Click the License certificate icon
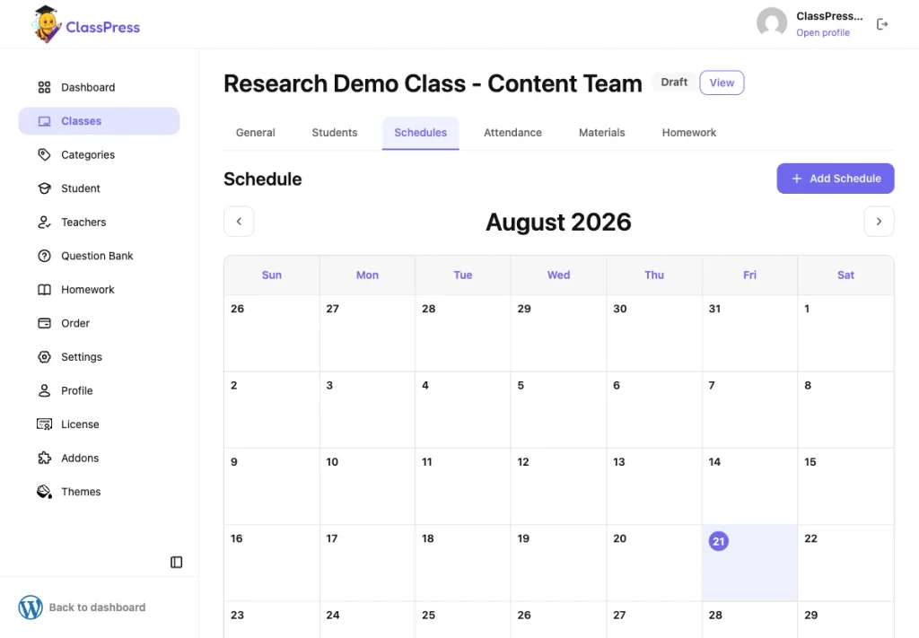 click(x=45, y=424)
